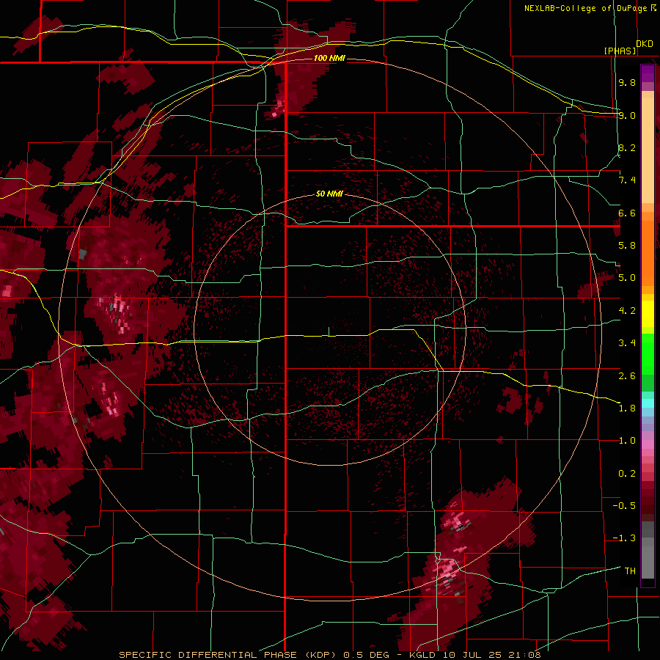Pick the yellow segment of the color bar
Screen dimensions: 660x660
pyautogui.click(x=648, y=314)
